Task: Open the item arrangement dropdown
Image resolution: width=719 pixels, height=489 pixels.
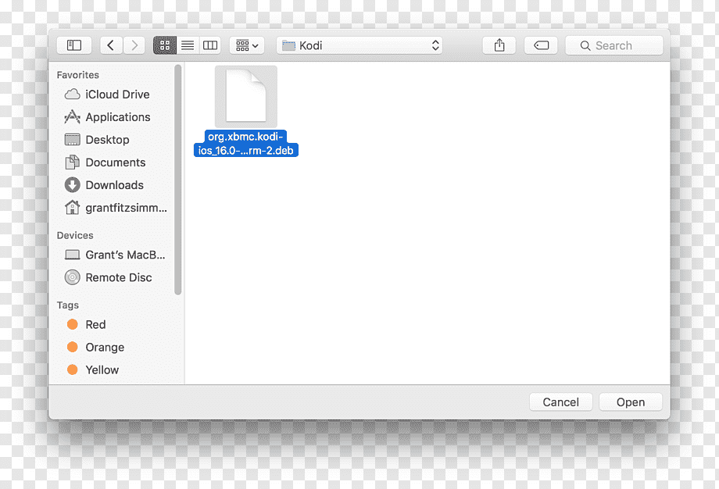Action: pyautogui.click(x=247, y=45)
